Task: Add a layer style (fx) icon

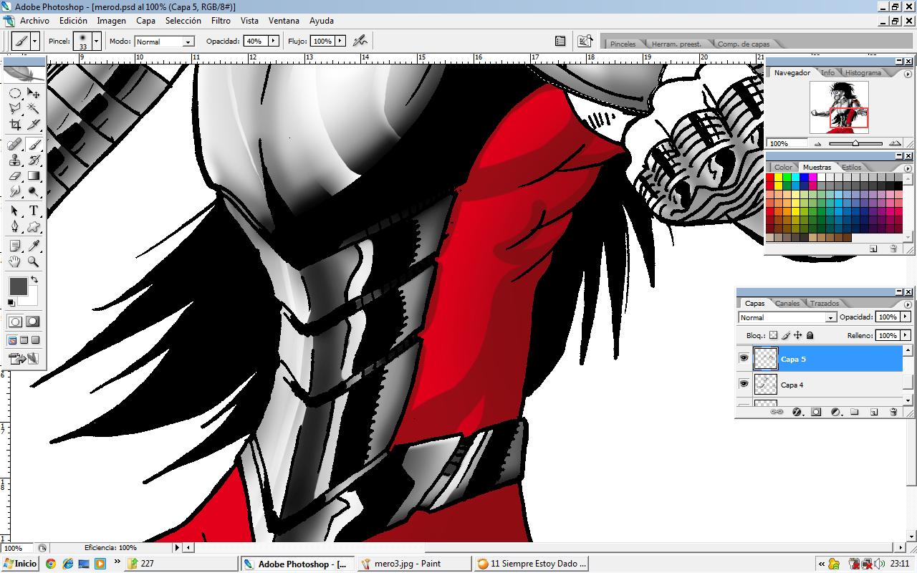Action: pyautogui.click(x=797, y=412)
